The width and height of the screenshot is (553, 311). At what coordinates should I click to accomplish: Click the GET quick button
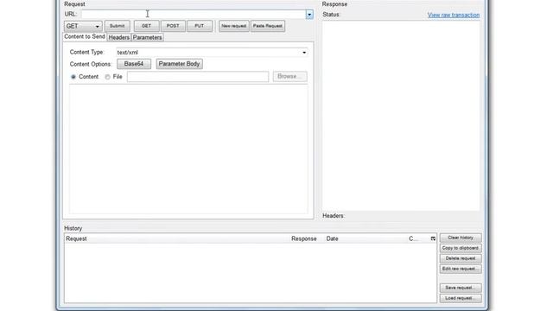pyautogui.click(x=146, y=26)
